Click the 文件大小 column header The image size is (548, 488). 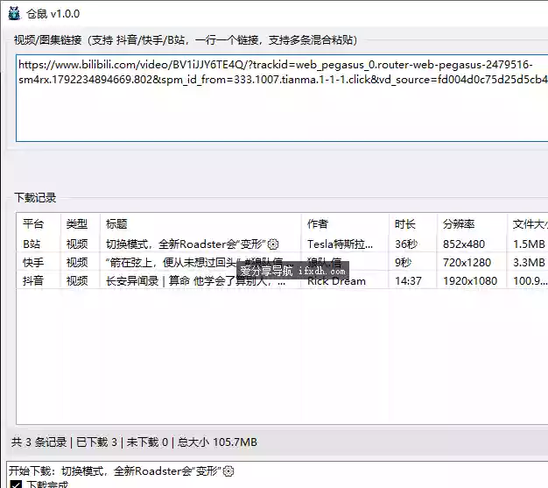(530, 224)
